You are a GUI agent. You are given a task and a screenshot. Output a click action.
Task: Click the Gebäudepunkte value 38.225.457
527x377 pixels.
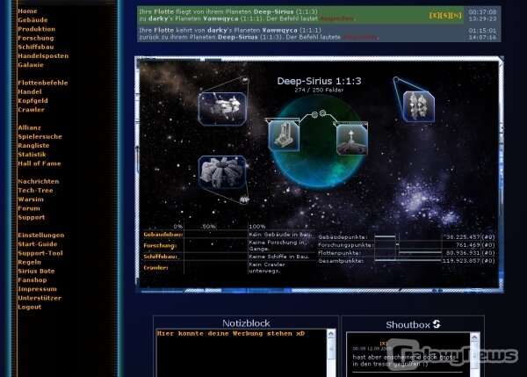click(x=463, y=237)
